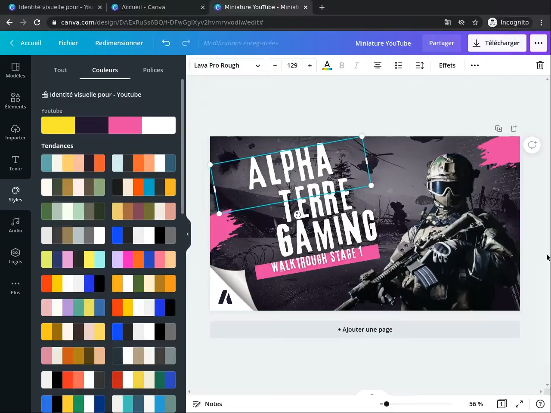Open the Plus more options panel
Viewport: 551px width, 413px height.
15,287
